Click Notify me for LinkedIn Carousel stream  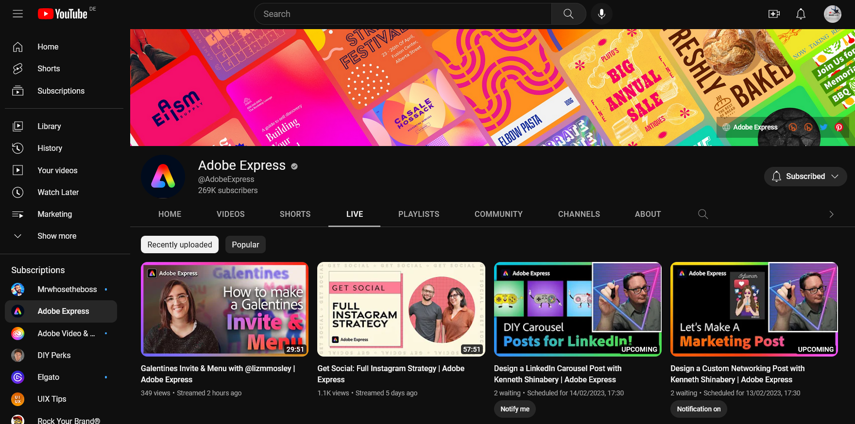(x=515, y=409)
